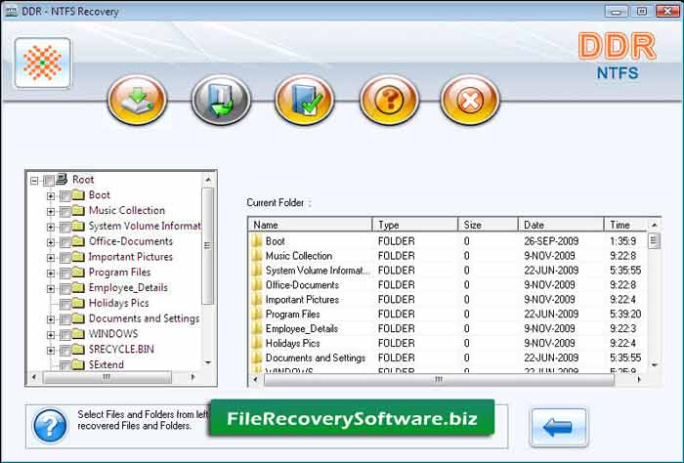The width and height of the screenshot is (684, 463).
Task: Sort file list by Type column
Action: [415, 225]
